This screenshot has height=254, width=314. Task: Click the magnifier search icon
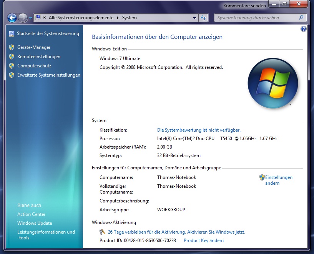(x=301, y=18)
